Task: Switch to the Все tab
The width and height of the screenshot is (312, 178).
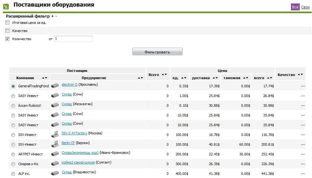Action: [295, 7]
